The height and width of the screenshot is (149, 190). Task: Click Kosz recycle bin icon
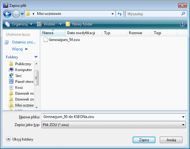[x=11, y=88]
